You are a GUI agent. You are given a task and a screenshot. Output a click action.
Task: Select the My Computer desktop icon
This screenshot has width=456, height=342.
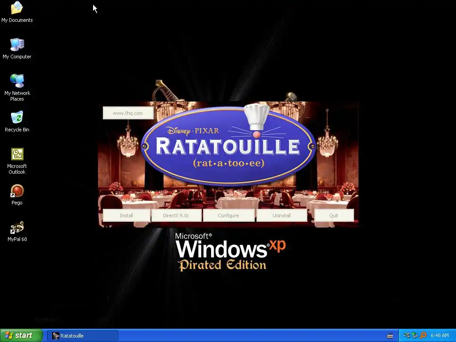click(x=17, y=48)
